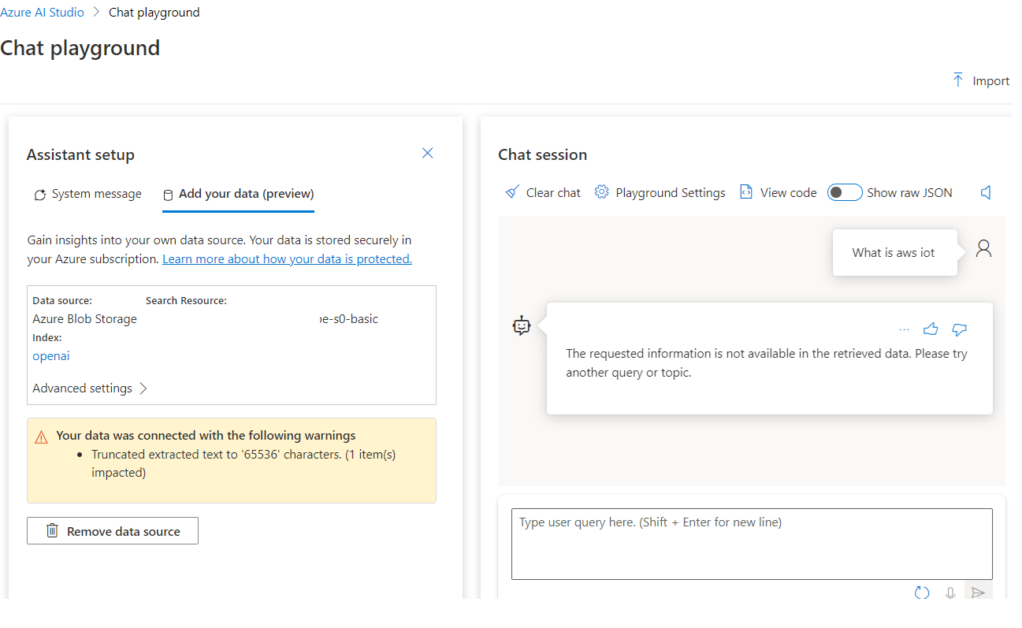Click the regenerate refresh icon

[922, 593]
